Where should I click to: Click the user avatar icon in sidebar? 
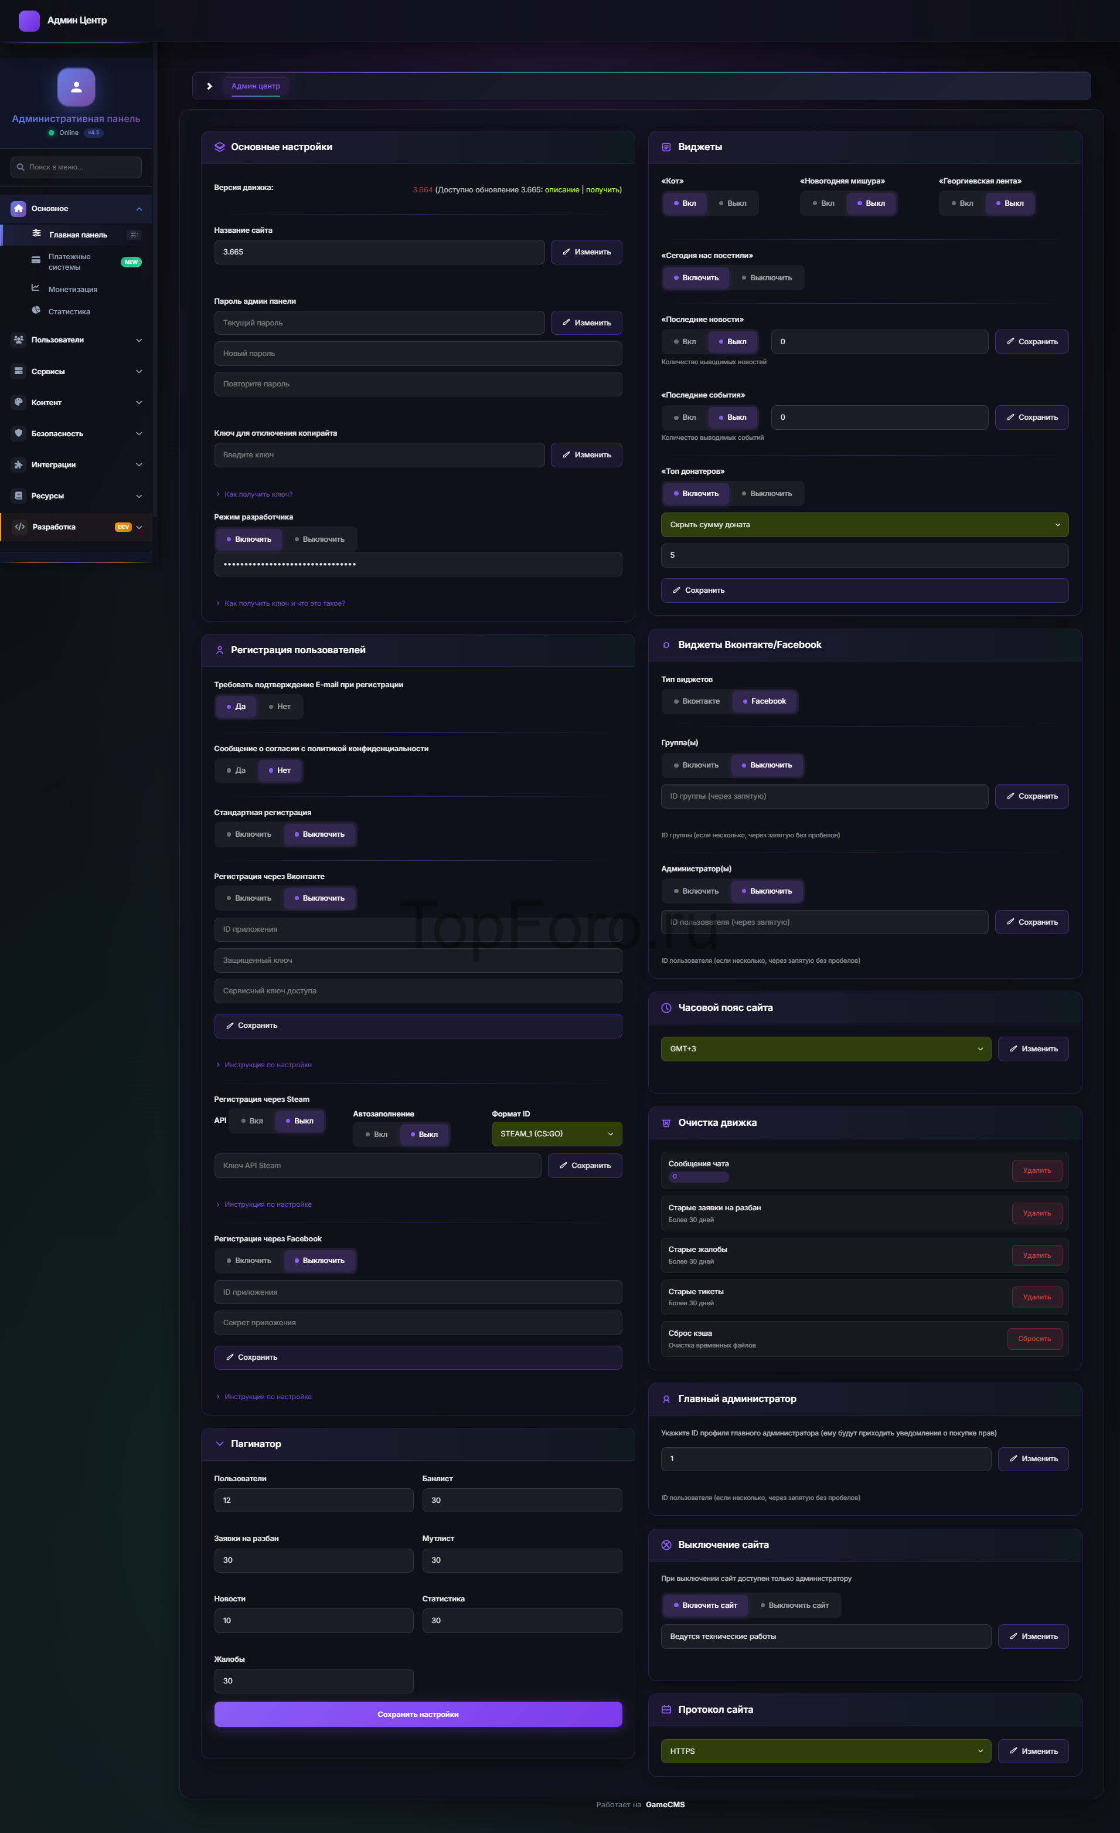(x=76, y=87)
